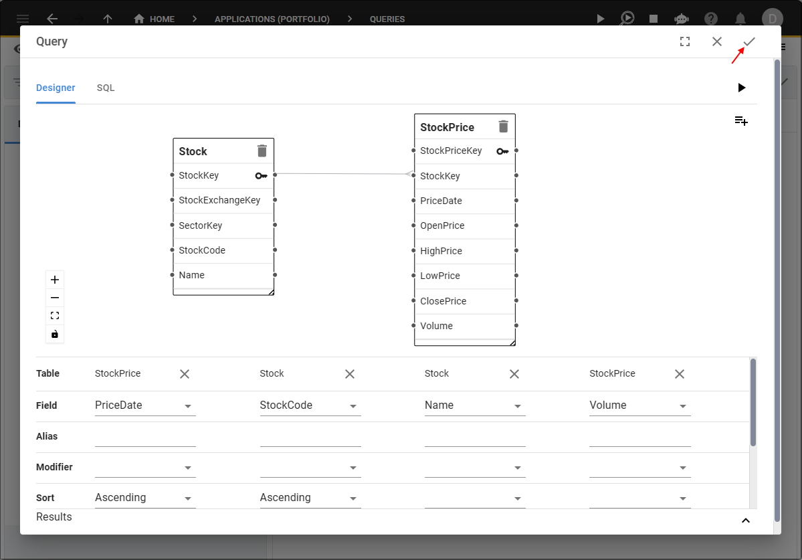Change StockCode Ascending sort dropdown

click(x=310, y=498)
